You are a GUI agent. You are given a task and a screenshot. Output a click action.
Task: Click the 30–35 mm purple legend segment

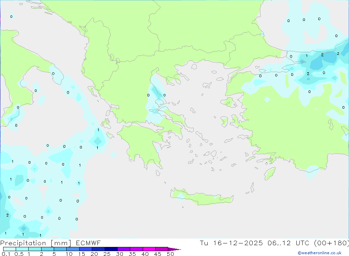click(124, 249)
